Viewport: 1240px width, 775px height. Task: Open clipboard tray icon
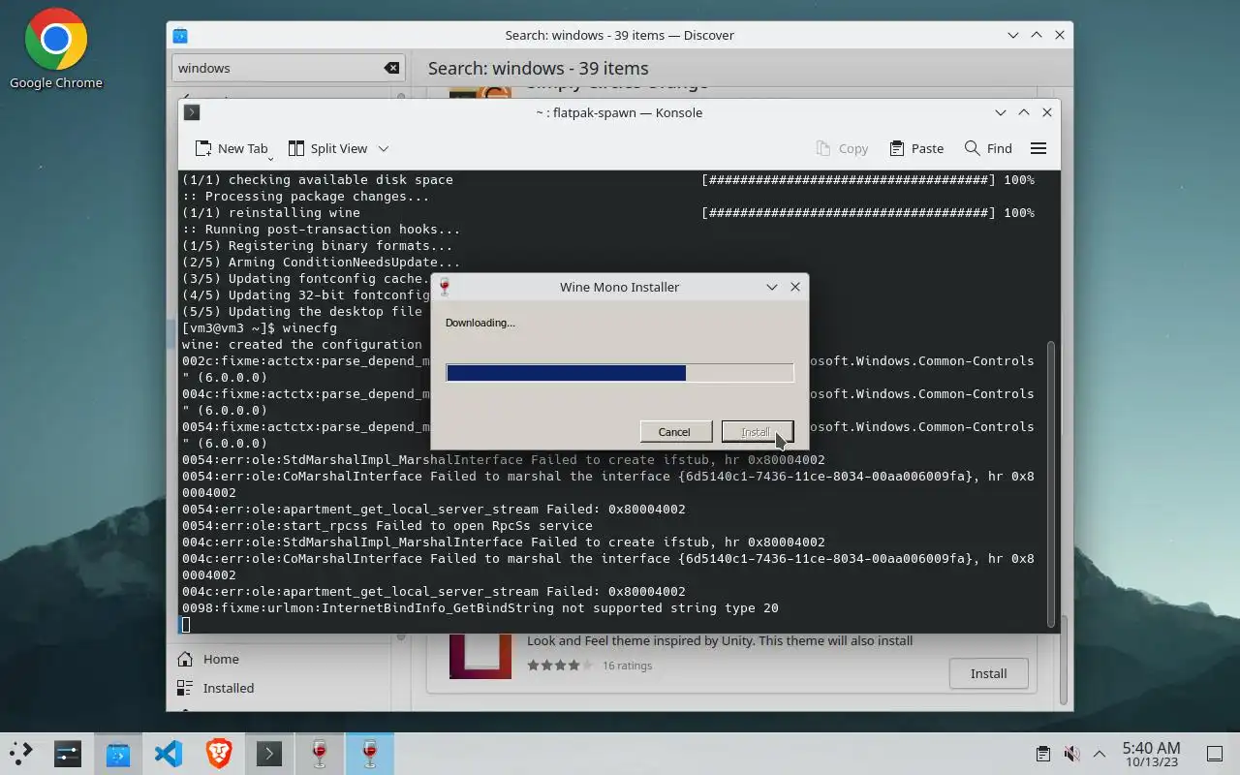click(1042, 754)
